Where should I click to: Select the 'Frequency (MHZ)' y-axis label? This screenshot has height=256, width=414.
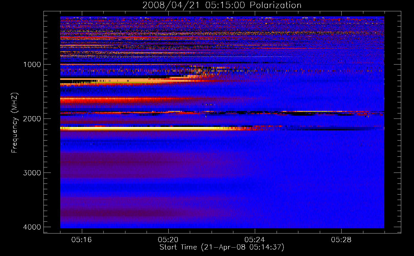[15, 123]
